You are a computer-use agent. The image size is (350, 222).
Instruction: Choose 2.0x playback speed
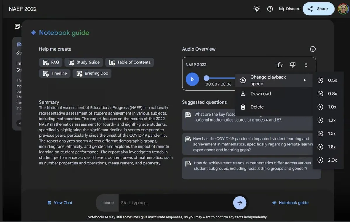[x=328, y=160]
